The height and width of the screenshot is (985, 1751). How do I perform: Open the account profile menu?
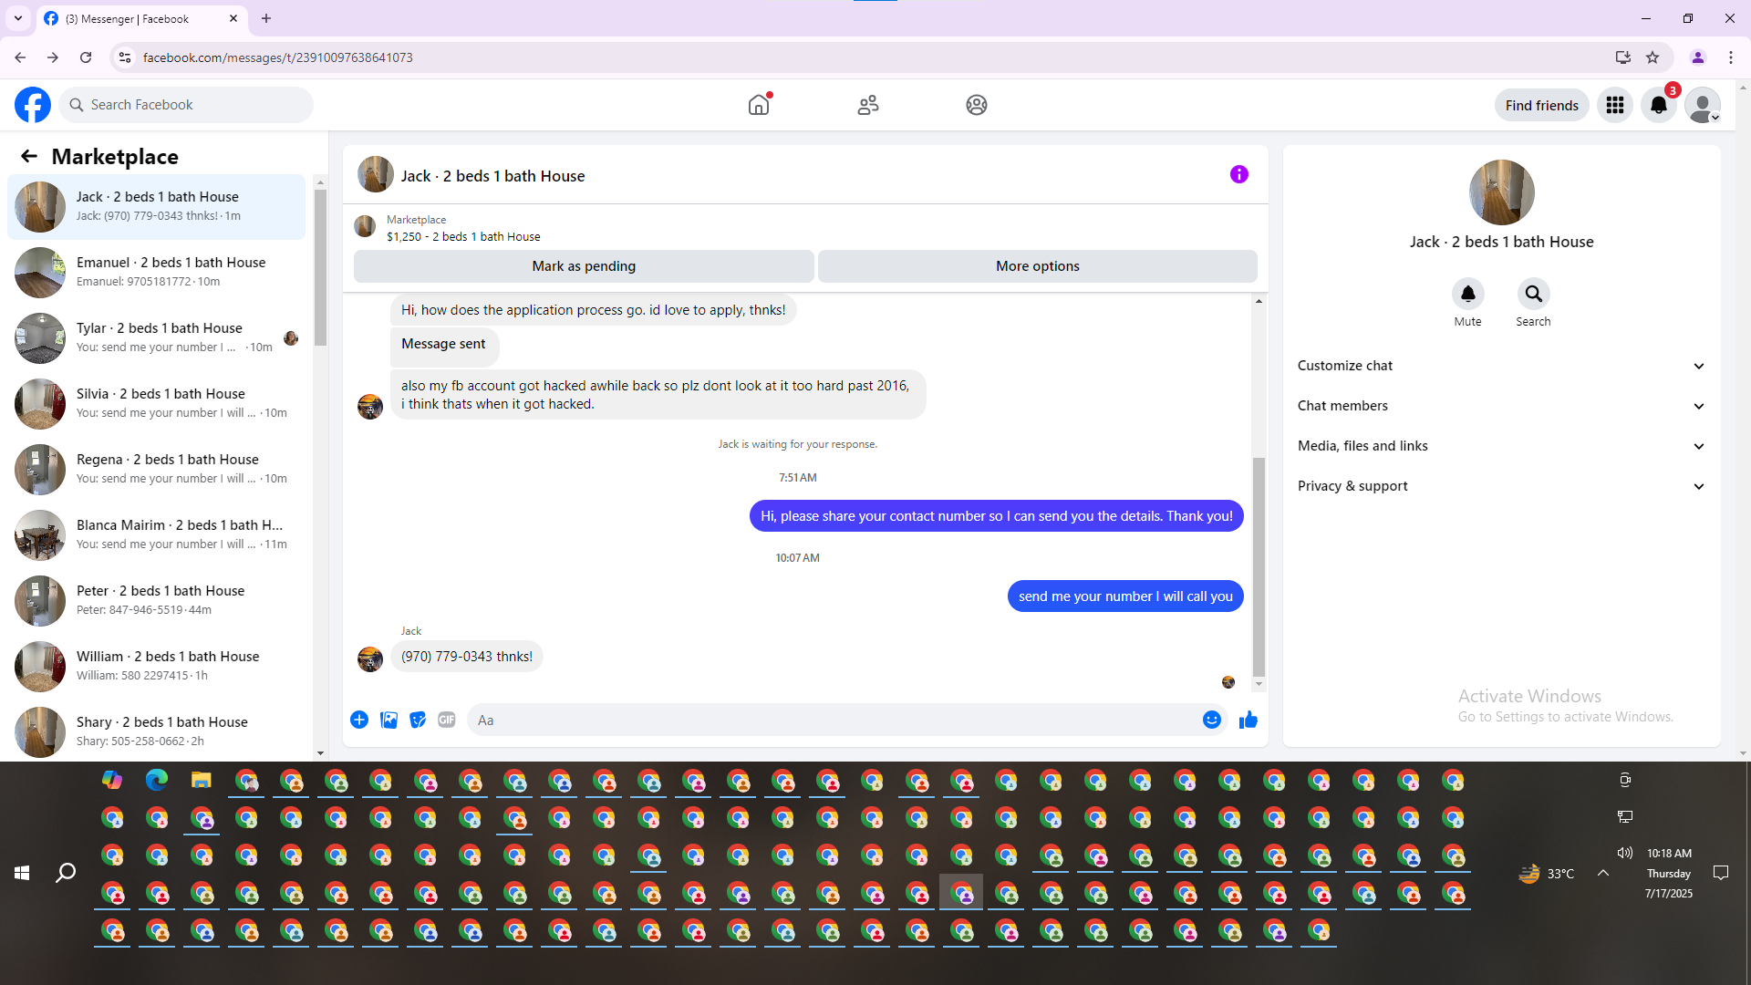1703,105
